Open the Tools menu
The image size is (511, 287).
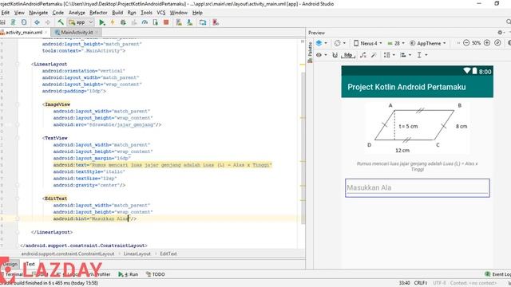tap(146, 13)
